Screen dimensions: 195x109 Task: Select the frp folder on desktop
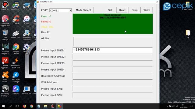(188, 34)
